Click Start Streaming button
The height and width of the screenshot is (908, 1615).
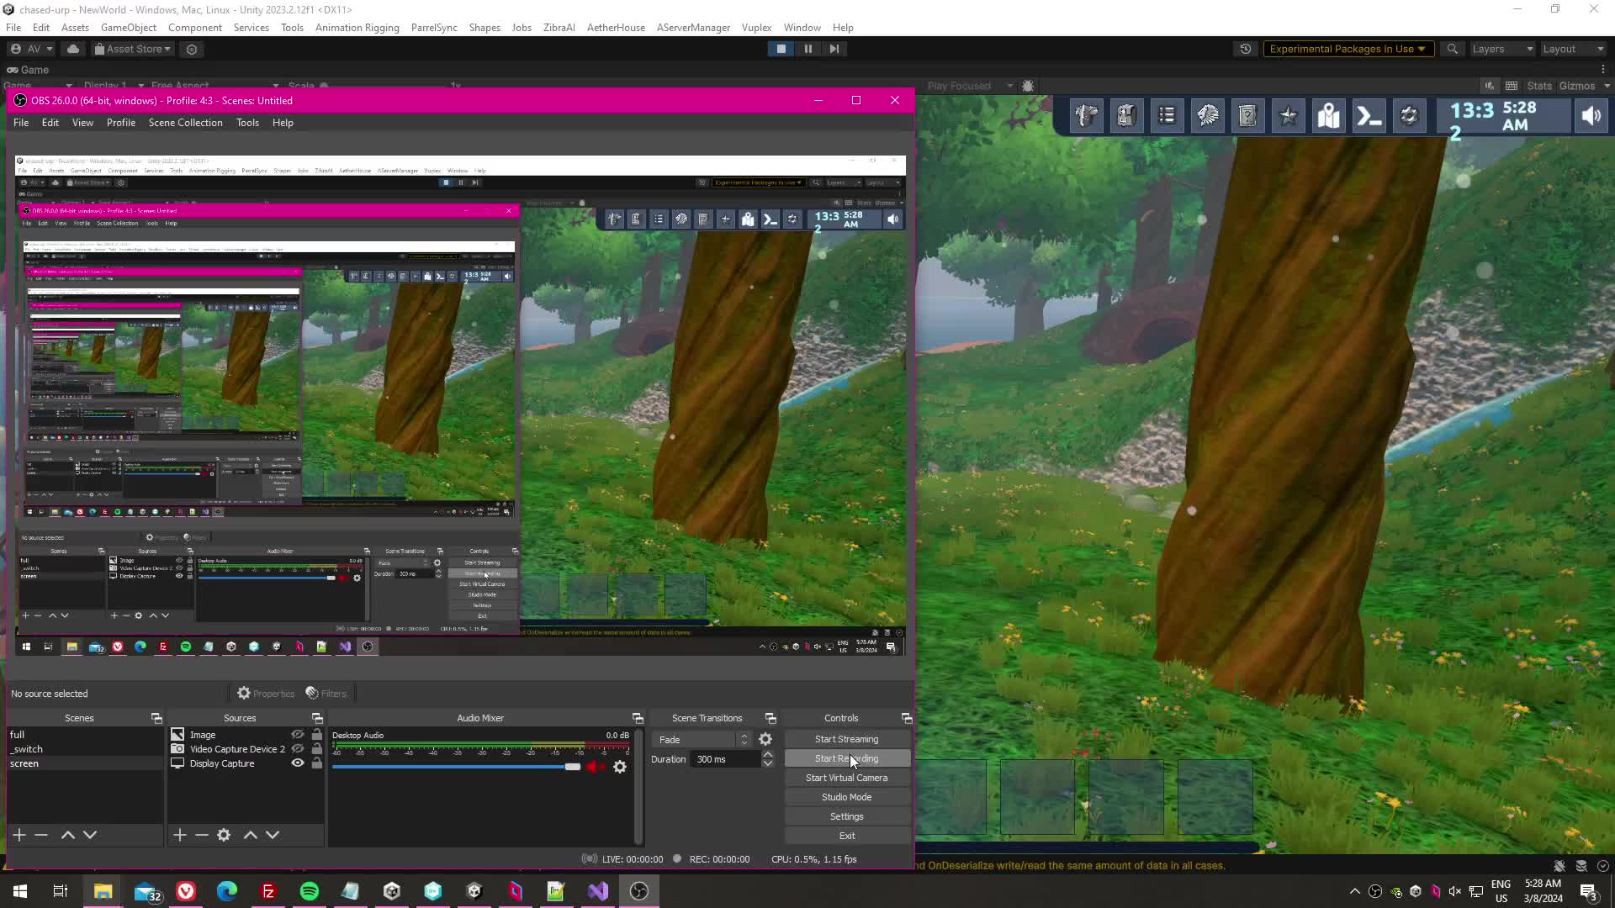tap(846, 739)
